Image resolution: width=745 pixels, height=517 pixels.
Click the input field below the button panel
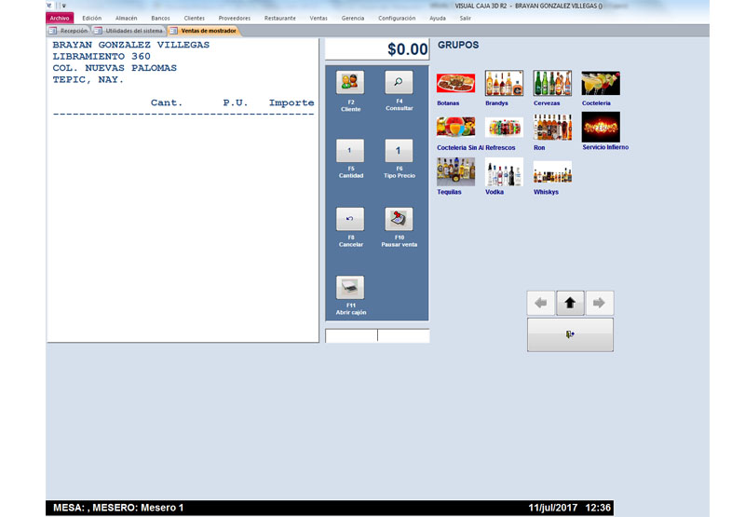(351, 335)
